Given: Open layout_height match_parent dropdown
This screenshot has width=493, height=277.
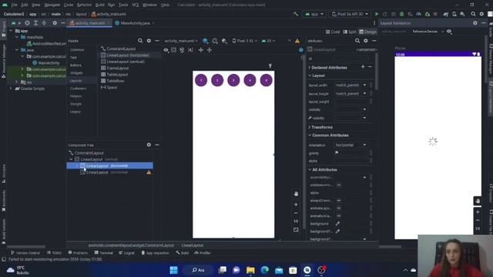Looking at the screenshot, I should click(x=351, y=94).
